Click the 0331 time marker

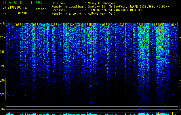pos(20,25)
